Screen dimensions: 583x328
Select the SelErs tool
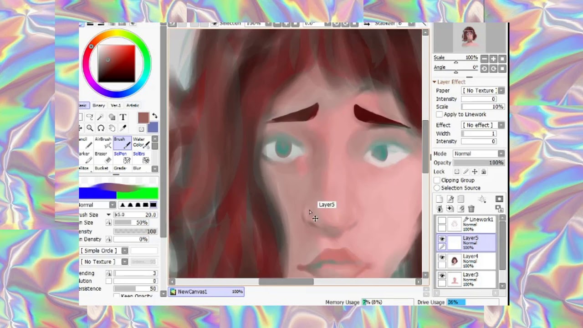(x=141, y=157)
